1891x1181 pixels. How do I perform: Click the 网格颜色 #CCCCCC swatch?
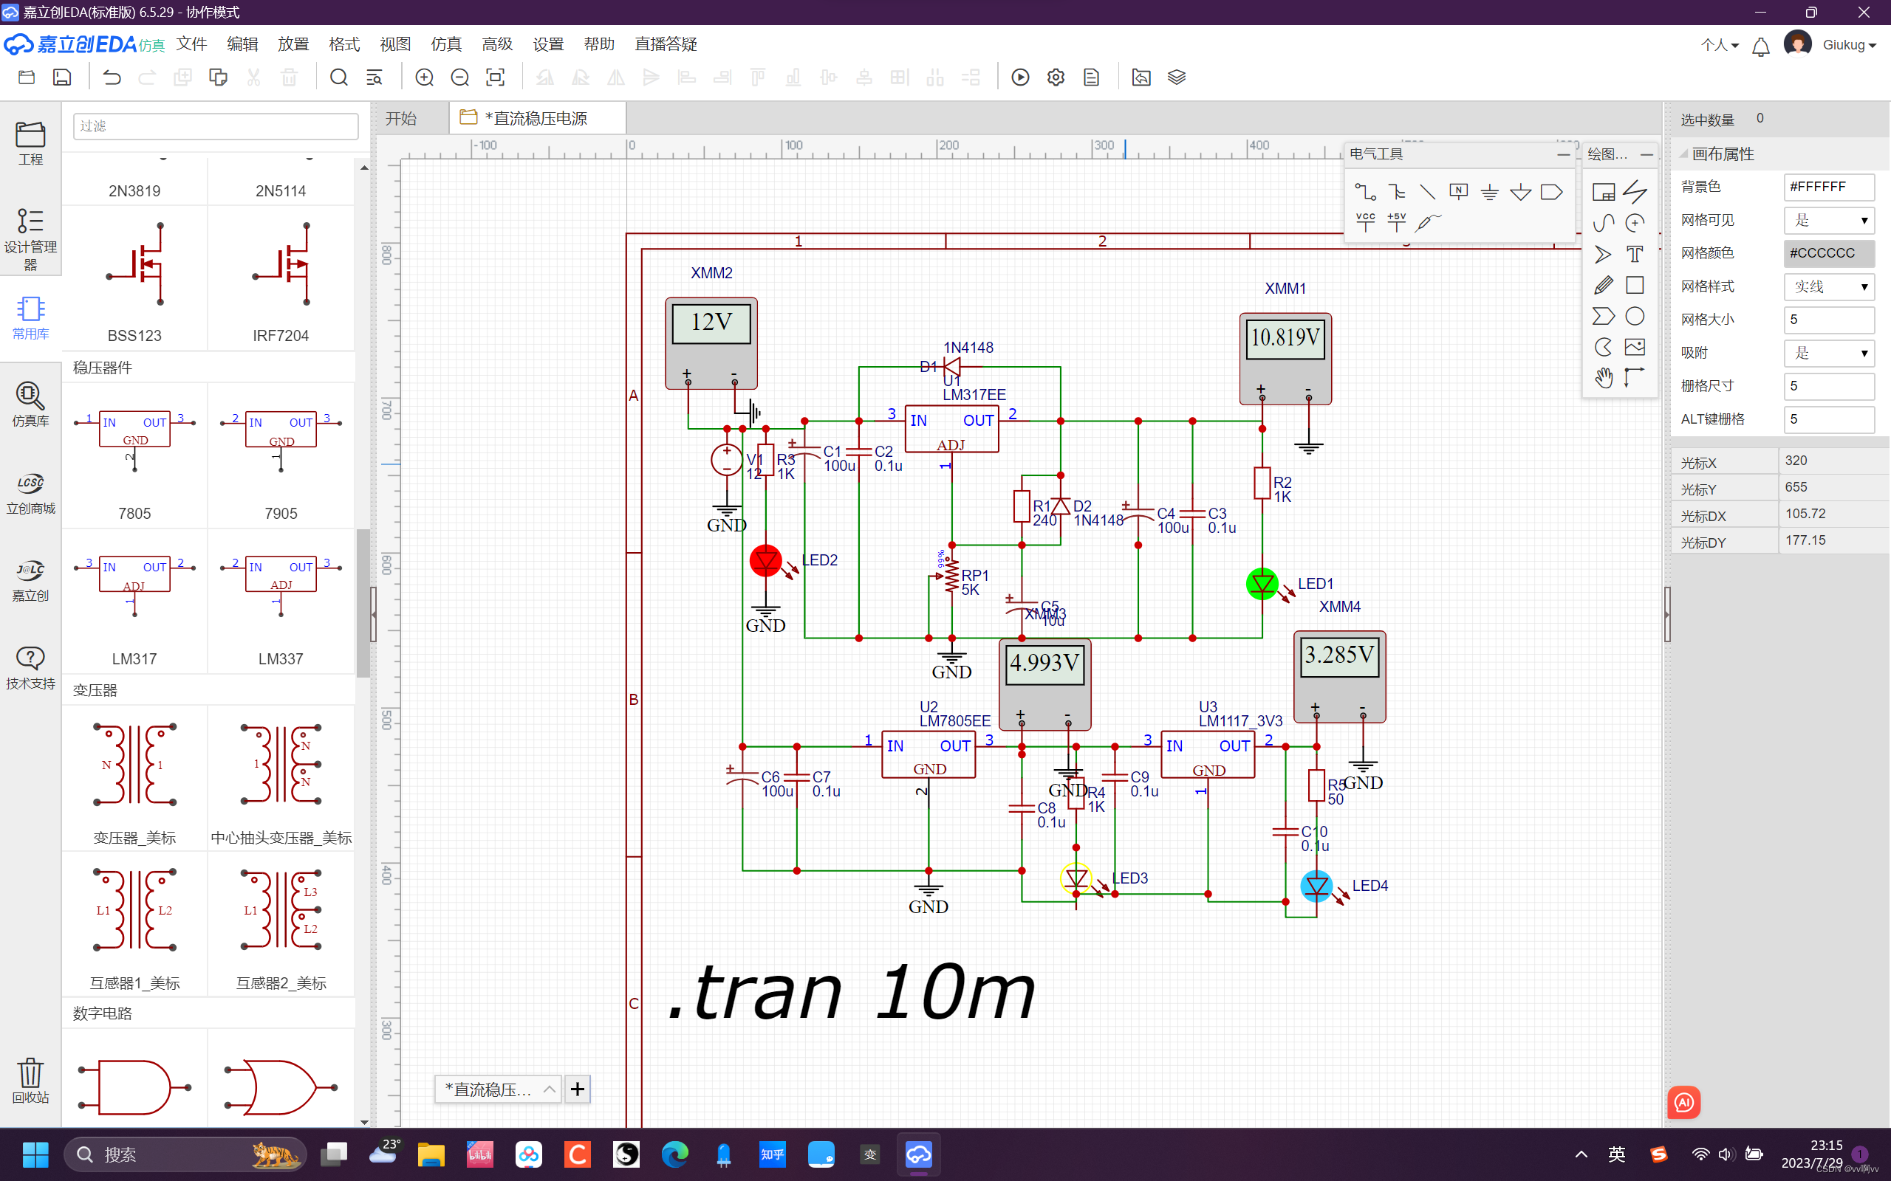pyautogui.click(x=1828, y=253)
